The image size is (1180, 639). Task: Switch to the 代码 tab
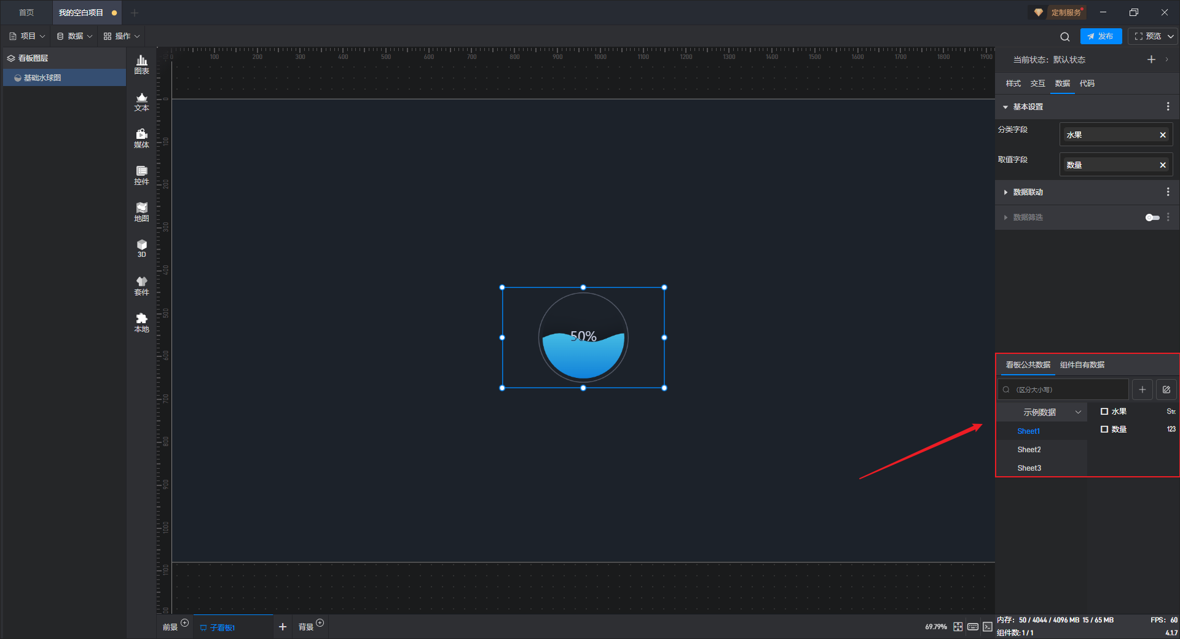coord(1087,84)
